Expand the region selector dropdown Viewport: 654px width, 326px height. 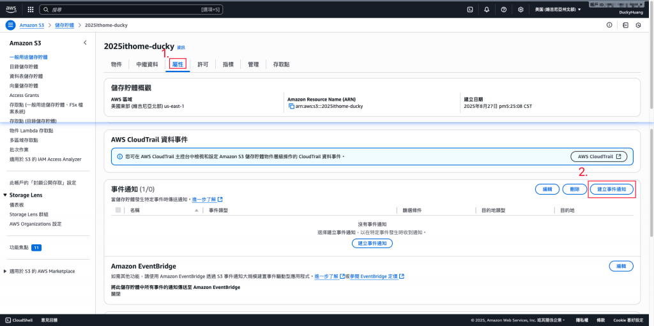(558, 9)
